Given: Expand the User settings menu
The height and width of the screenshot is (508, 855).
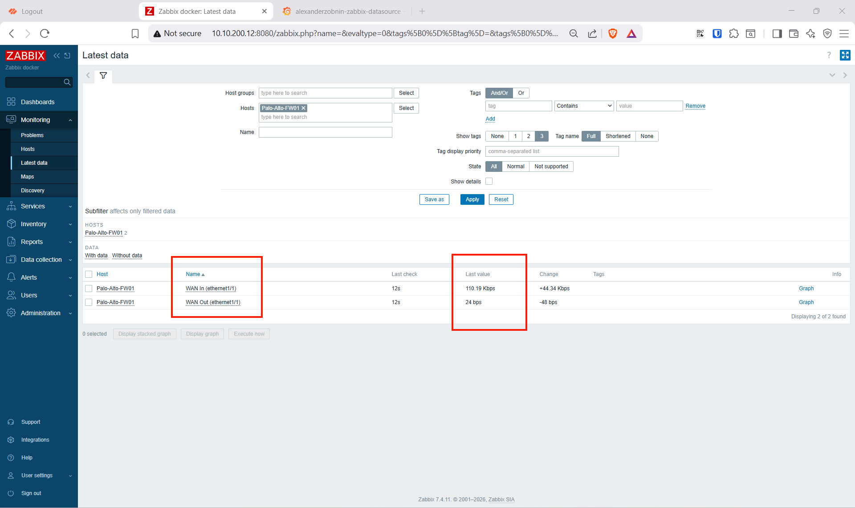Looking at the screenshot, I should (x=39, y=475).
